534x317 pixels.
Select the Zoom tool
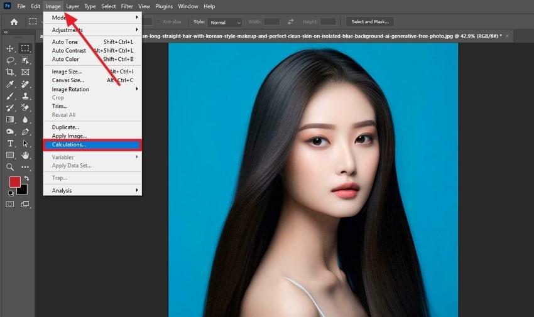10,167
